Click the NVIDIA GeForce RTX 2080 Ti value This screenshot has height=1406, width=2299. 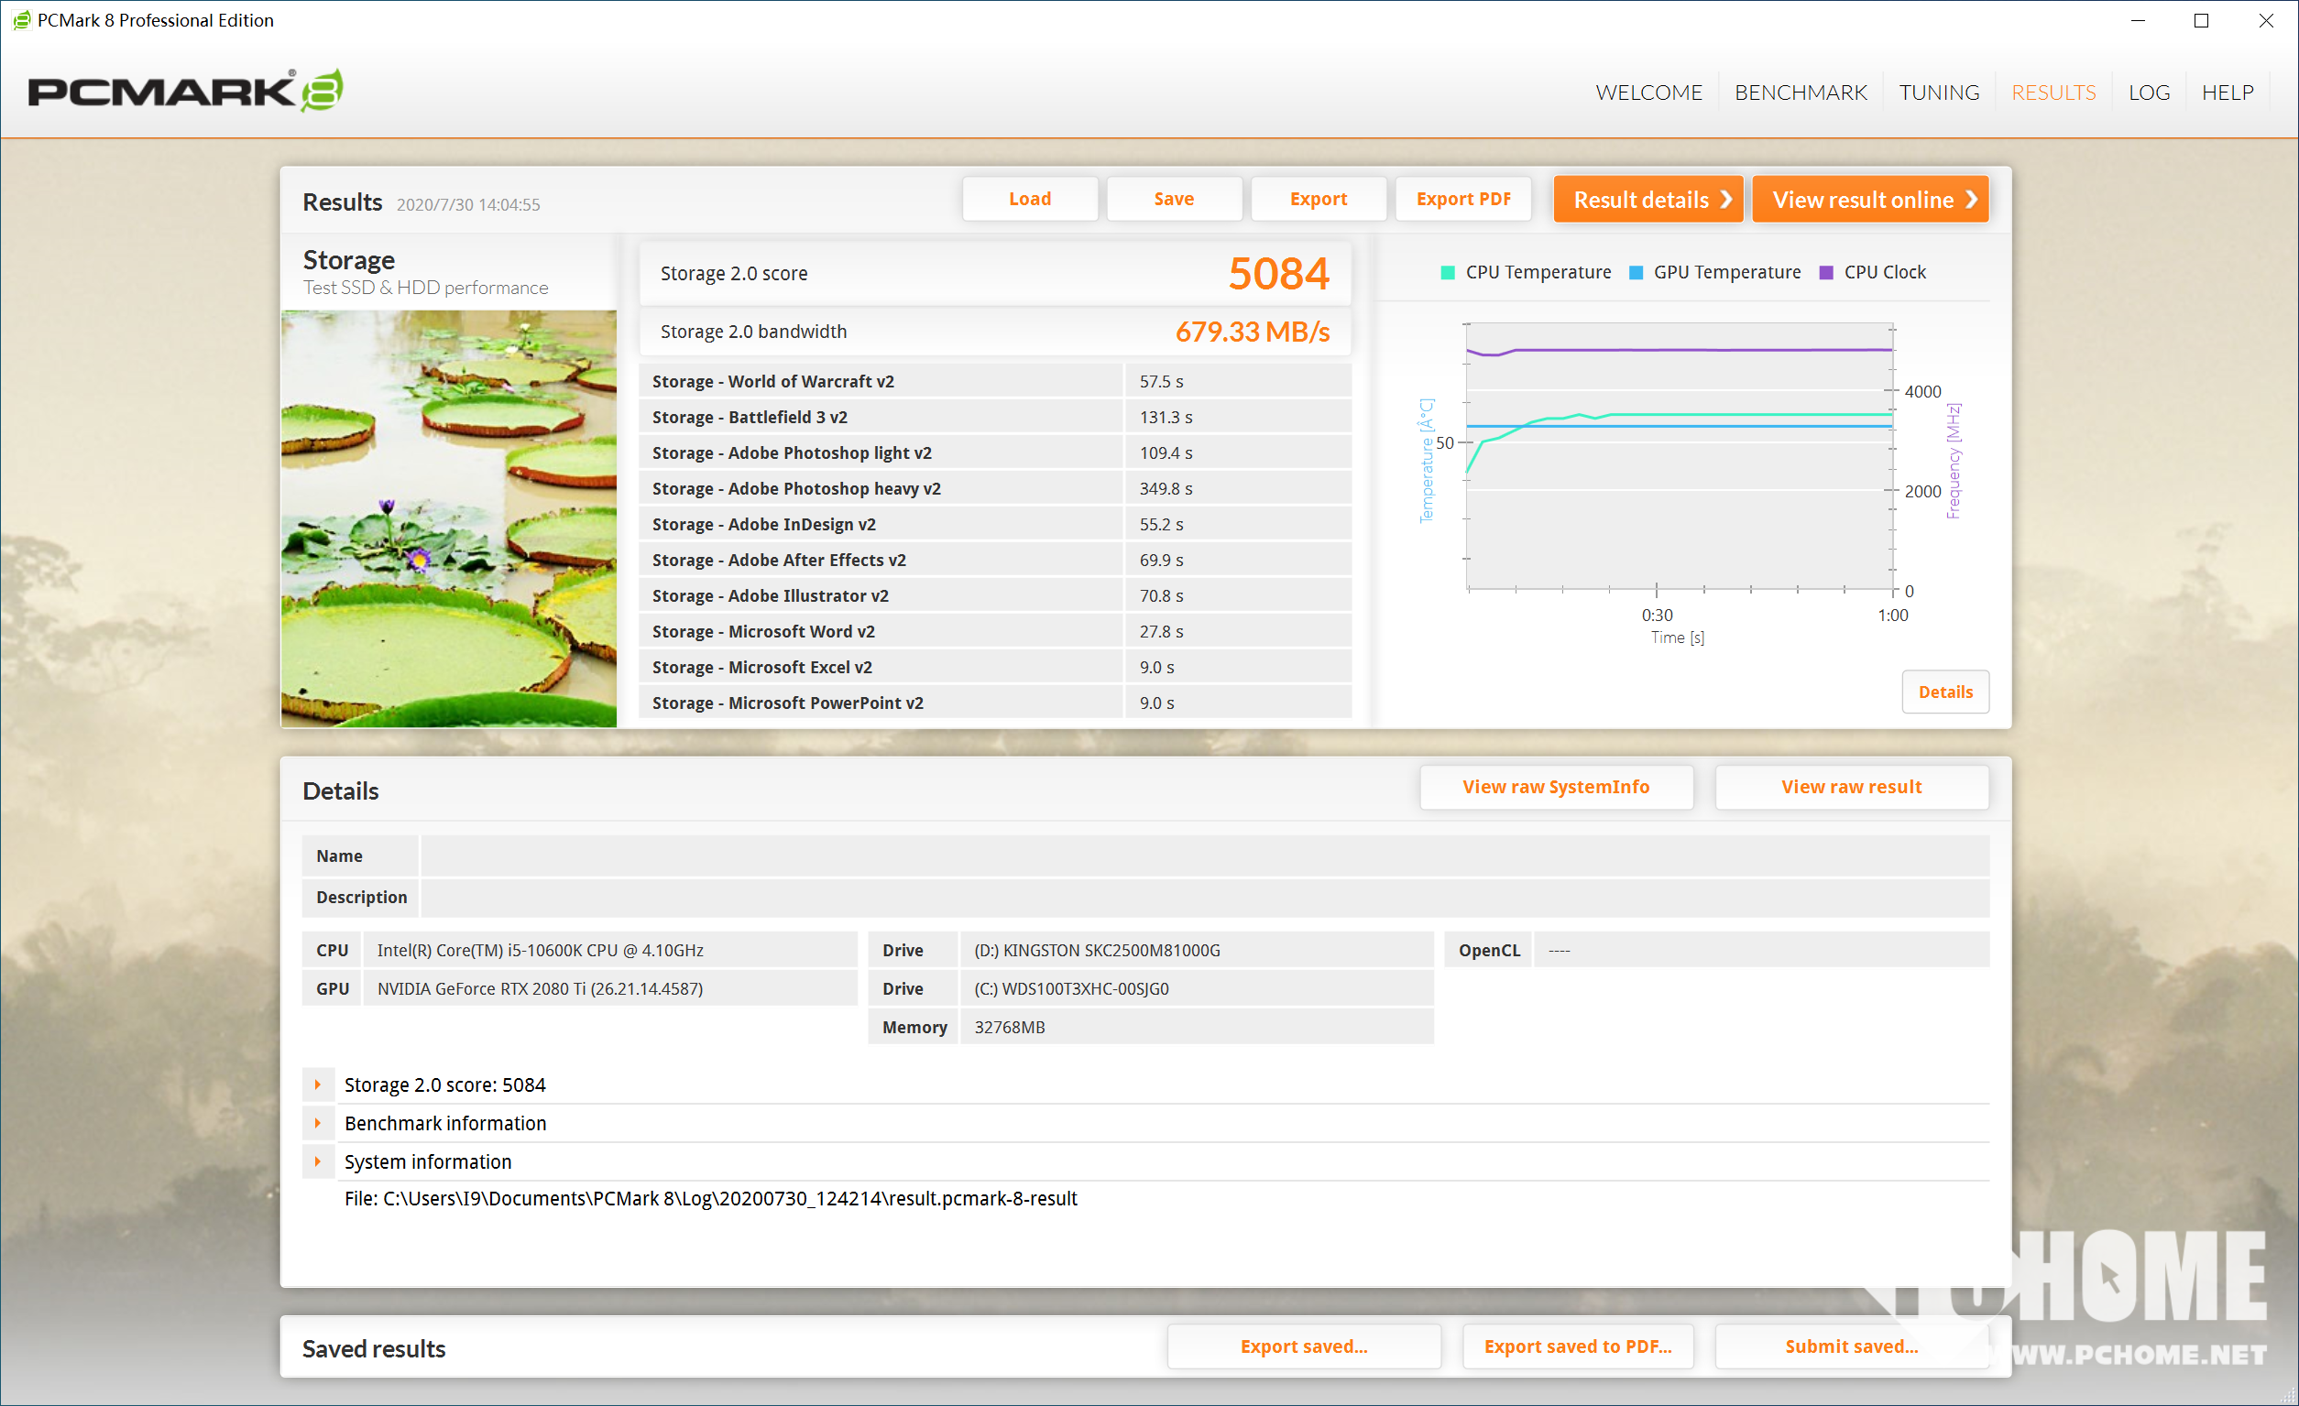click(540, 988)
